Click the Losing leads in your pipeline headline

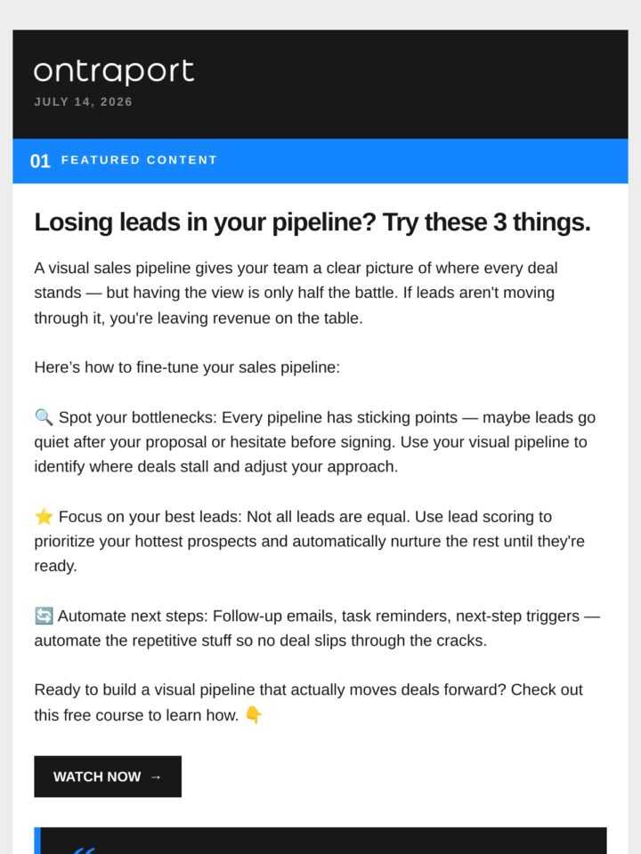(312, 222)
